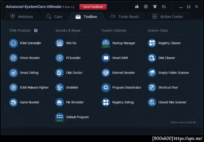The image size is (204, 142).
Task: Click the 'Shortcut Fixer' text
Action: pos(168,87)
